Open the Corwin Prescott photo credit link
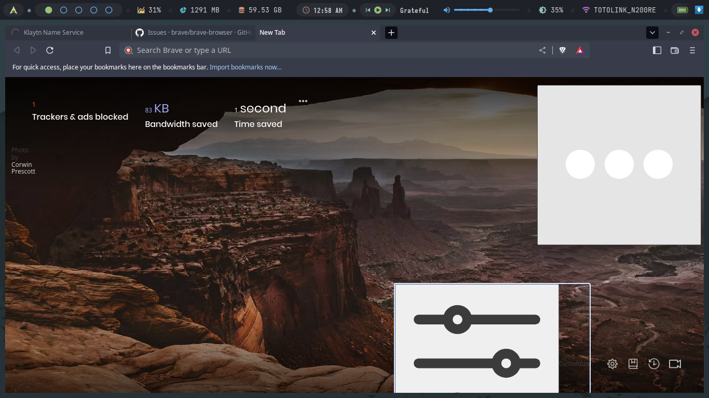The height and width of the screenshot is (398, 709). point(23,168)
